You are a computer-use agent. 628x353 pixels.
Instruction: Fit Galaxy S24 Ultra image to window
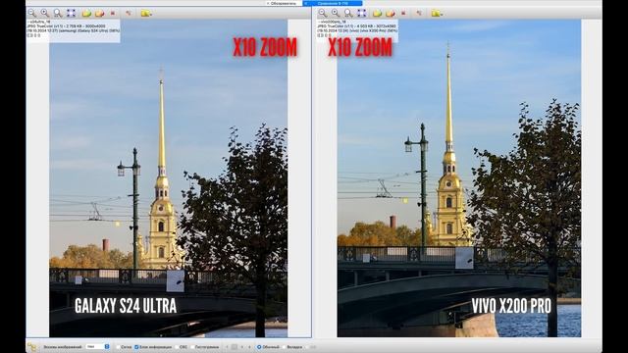click(x=72, y=13)
